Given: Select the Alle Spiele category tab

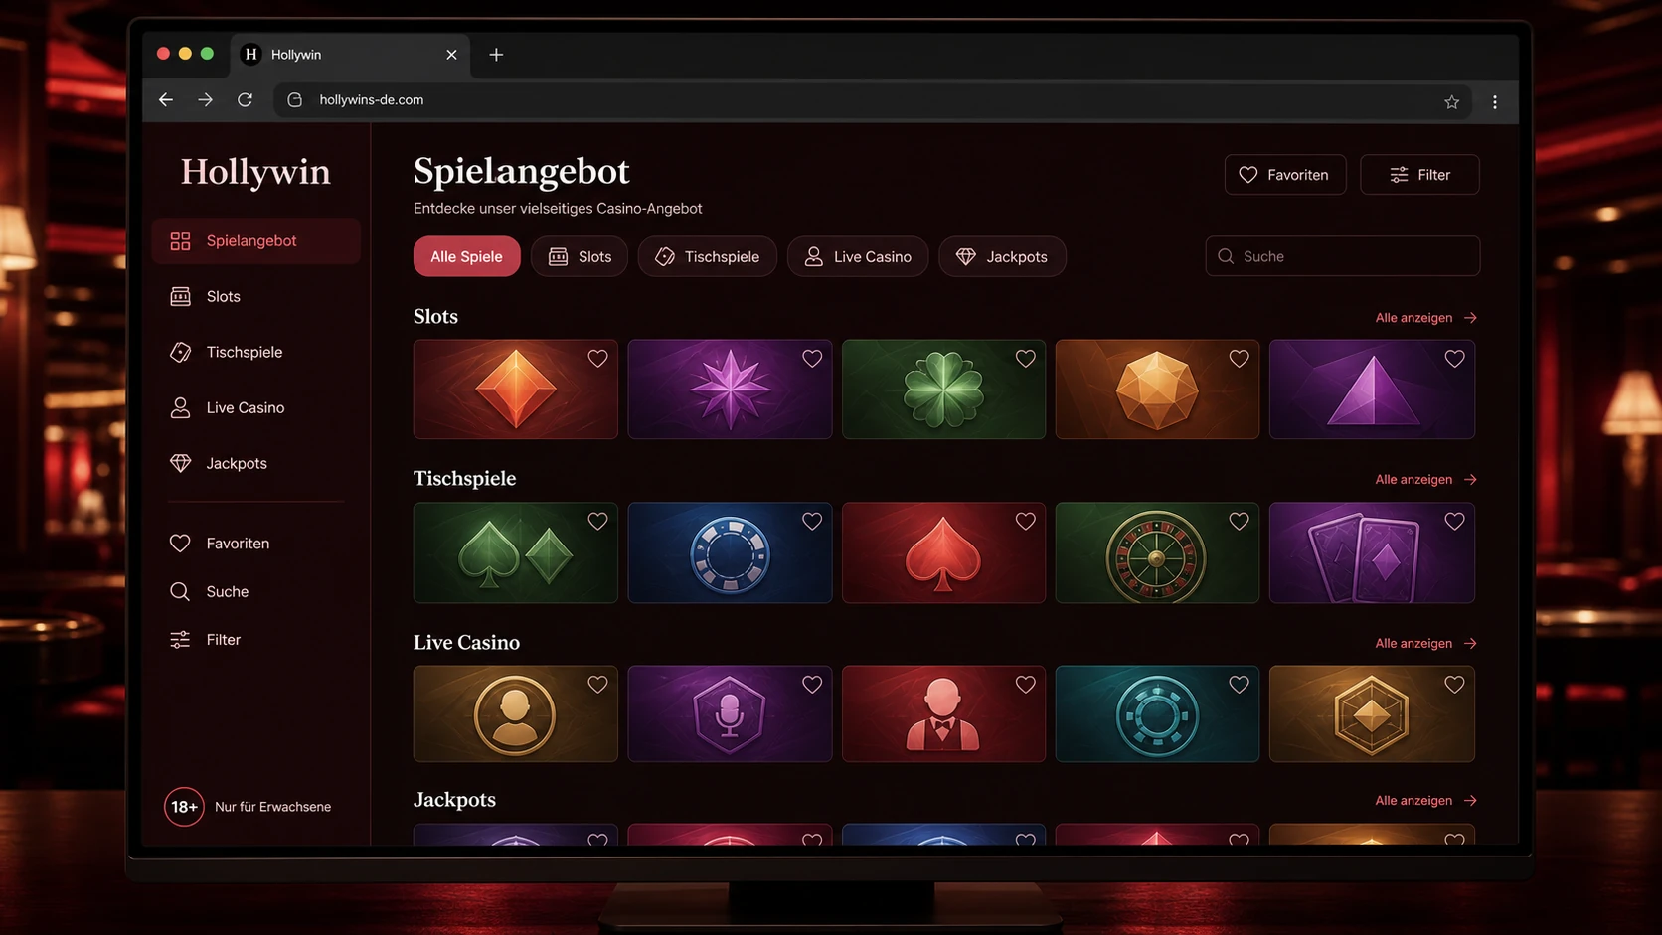Looking at the screenshot, I should pos(466,256).
